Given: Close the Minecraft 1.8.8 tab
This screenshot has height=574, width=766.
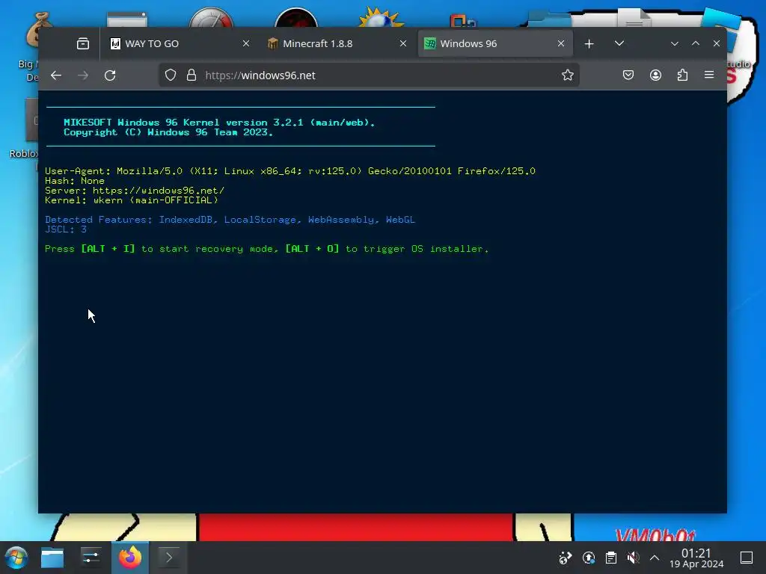Looking at the screenshot, I should (x=403, y=44).
